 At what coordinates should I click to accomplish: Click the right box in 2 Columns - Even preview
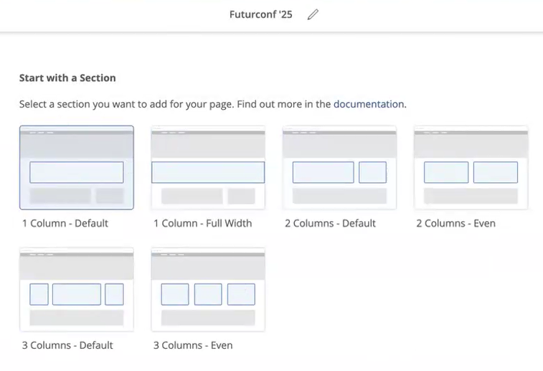(496, 172)
